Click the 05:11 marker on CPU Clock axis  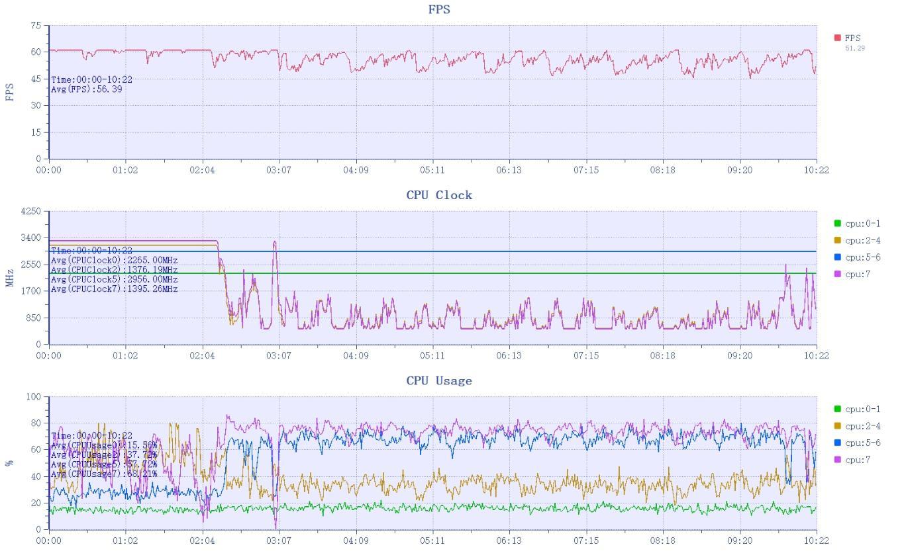coord(432,355)
